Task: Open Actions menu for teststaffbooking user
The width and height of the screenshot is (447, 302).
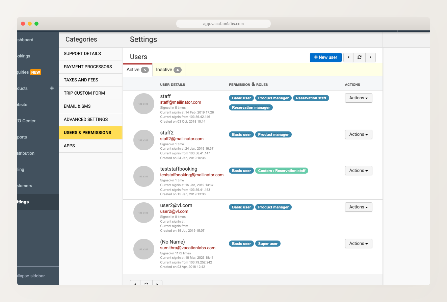Action: point(358,170)
